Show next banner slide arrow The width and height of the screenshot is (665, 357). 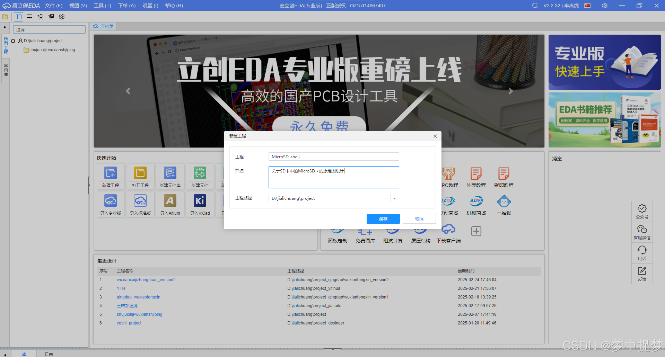pos(510,91)
